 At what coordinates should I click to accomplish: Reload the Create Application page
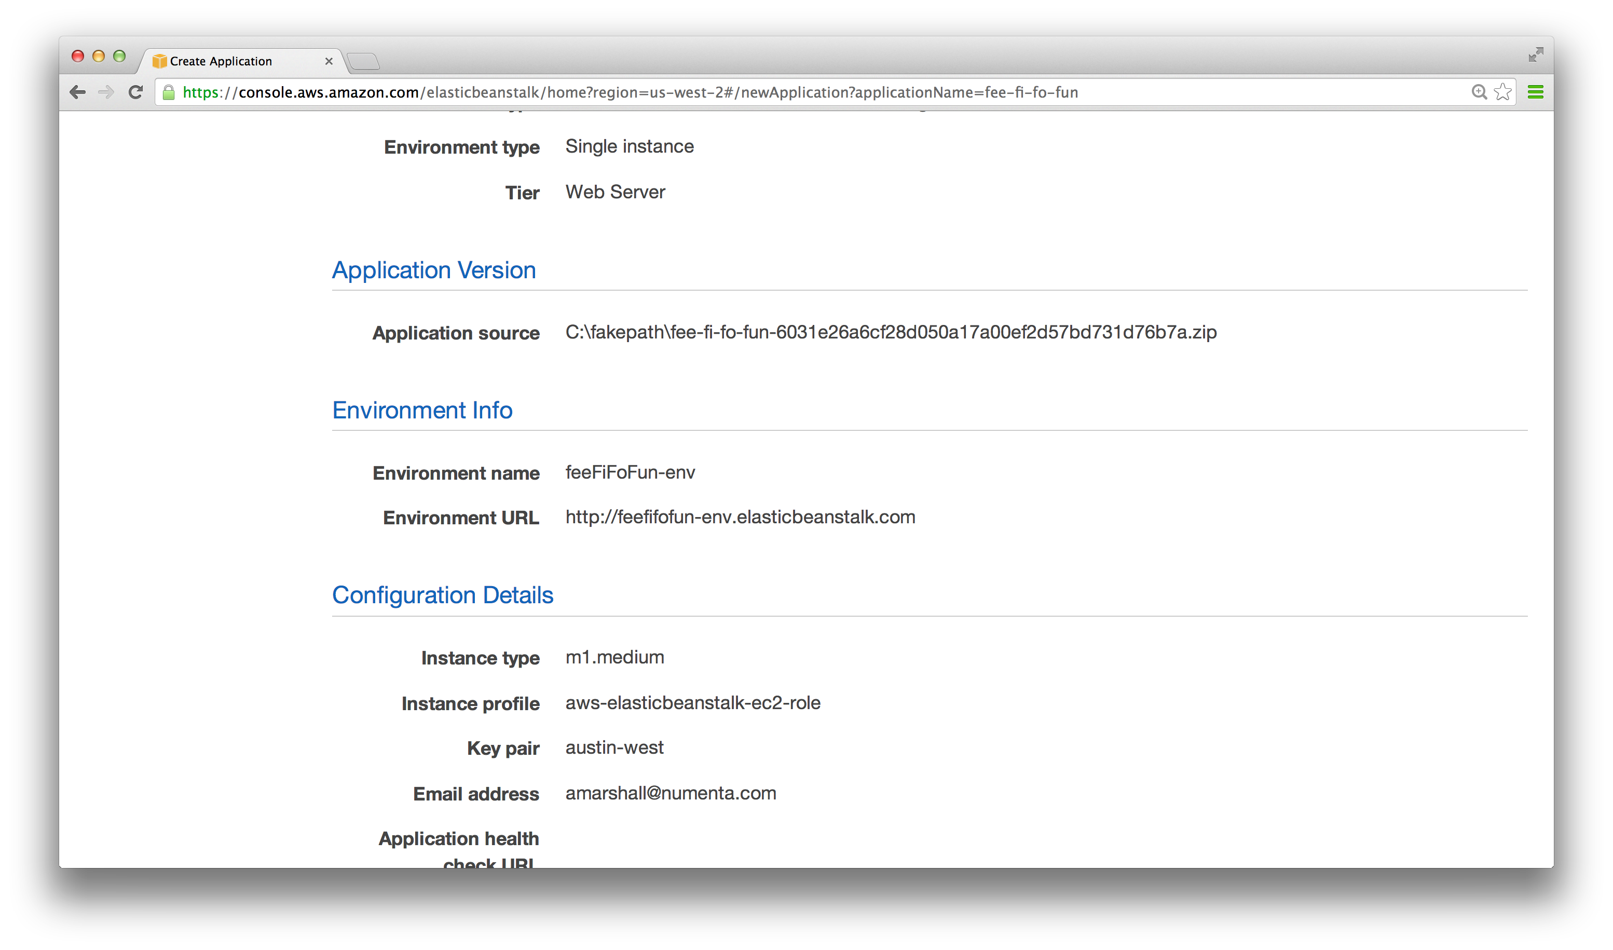(x=135, y=92)
